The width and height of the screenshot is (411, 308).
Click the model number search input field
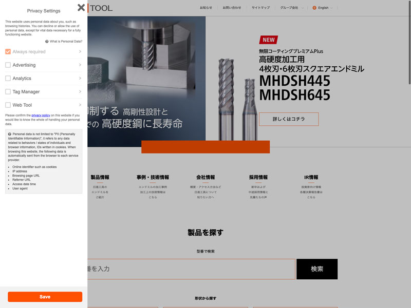pyautogui.click(x=191, y=269)
